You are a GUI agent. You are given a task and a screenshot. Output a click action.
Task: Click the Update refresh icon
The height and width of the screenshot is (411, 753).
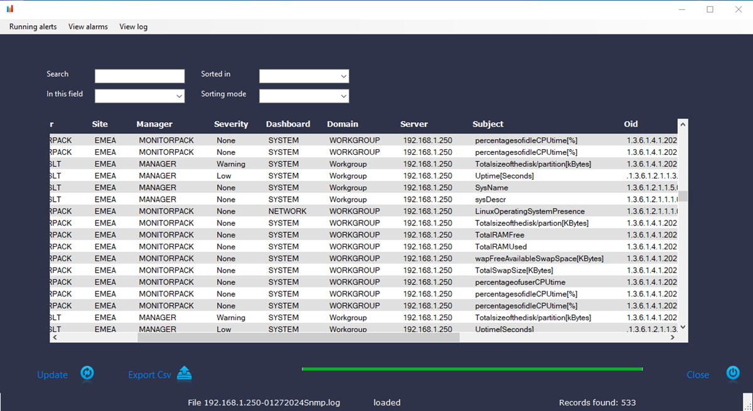tap(87, 373)
